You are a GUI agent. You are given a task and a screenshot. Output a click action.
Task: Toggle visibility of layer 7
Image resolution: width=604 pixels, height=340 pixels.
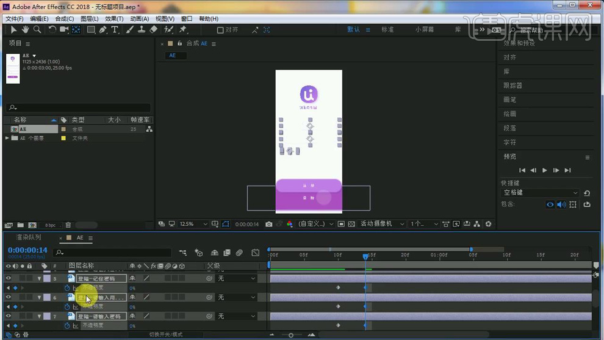click(x=9, y=316)
